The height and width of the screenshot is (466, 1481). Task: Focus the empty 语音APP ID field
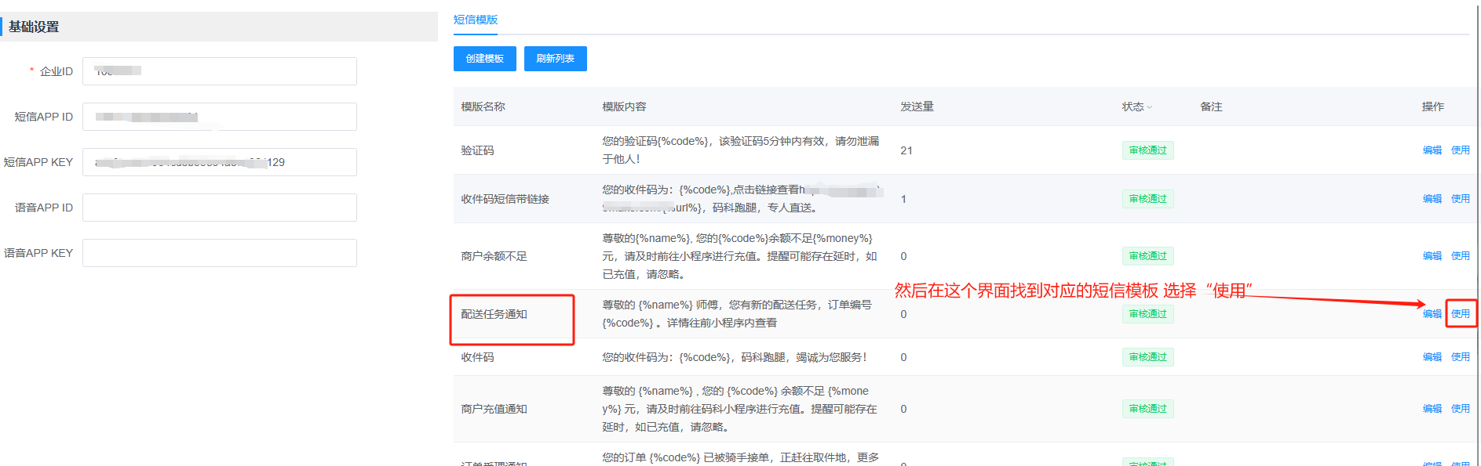(x=220, y=208)
